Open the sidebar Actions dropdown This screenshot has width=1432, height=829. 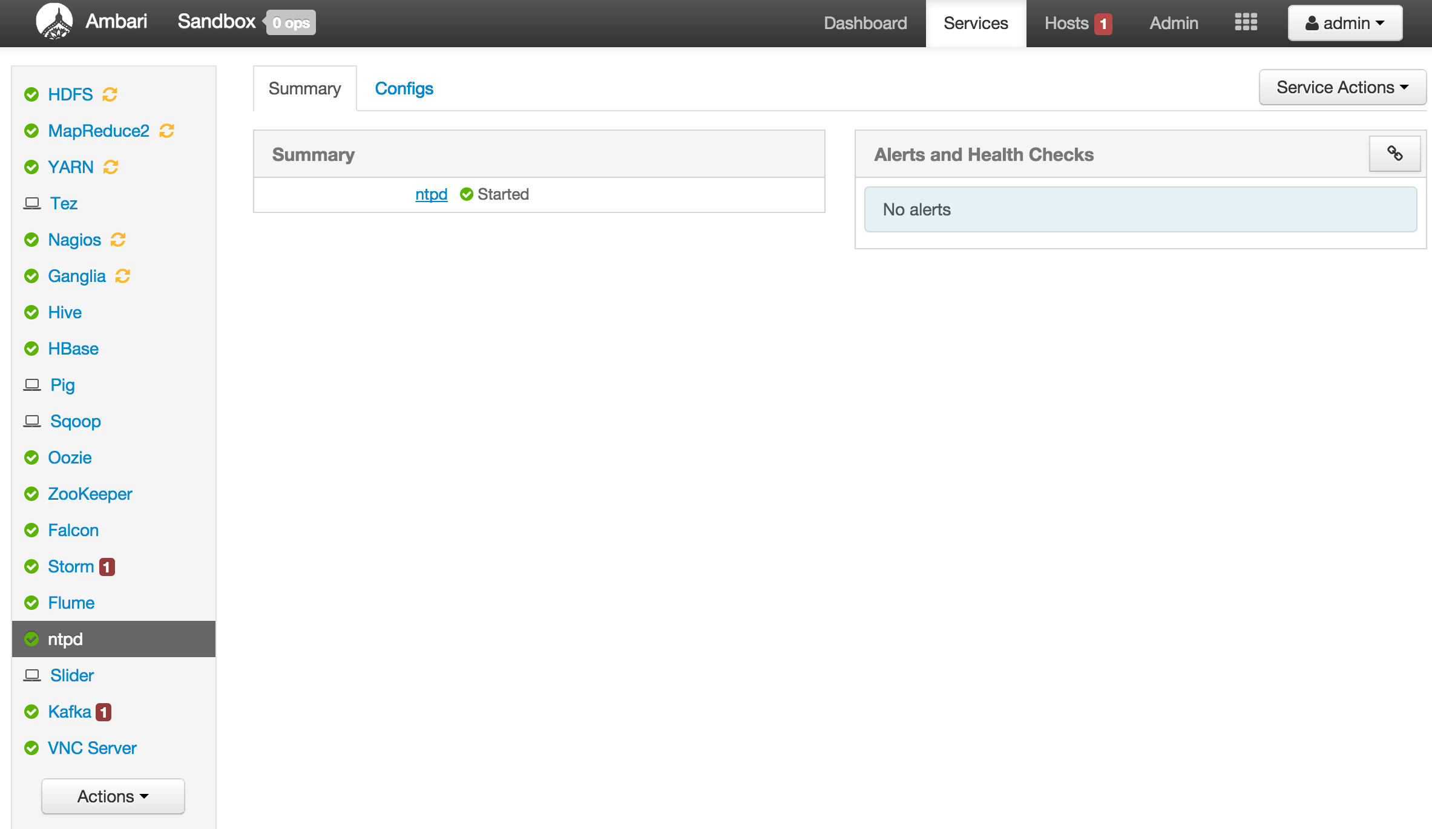coord(113,796)
